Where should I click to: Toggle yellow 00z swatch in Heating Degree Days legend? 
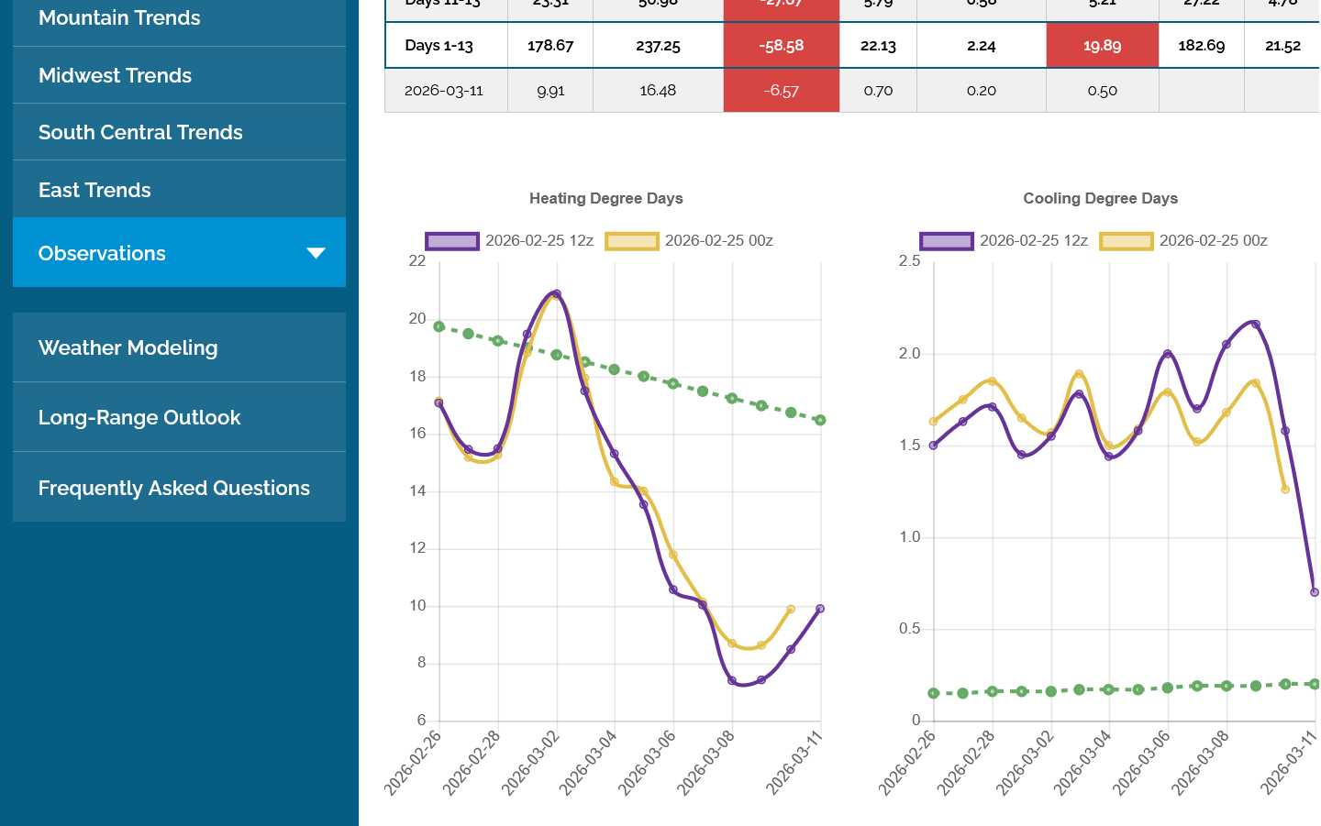point(631,241)
